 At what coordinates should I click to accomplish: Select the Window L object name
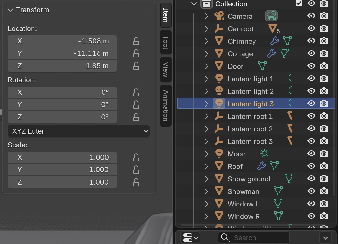243,204
